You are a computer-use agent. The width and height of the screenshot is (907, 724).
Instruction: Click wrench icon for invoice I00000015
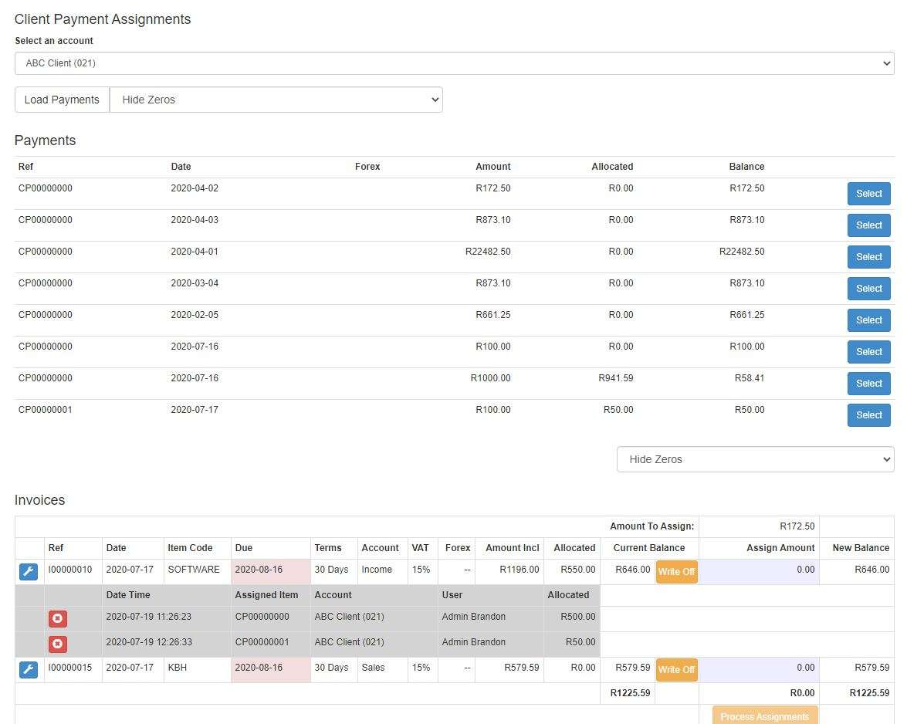(x=28, y=670)
